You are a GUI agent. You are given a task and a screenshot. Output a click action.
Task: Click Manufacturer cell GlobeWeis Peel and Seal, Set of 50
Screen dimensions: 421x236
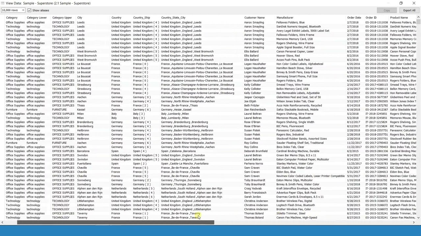click(x=298, y=97)
